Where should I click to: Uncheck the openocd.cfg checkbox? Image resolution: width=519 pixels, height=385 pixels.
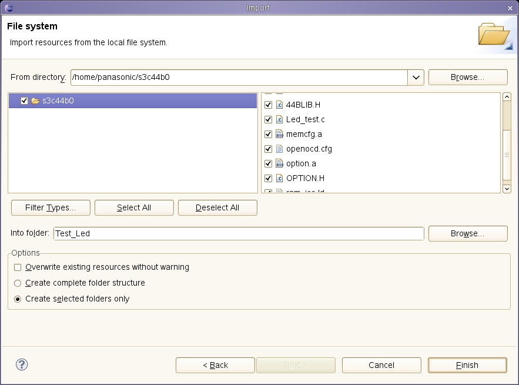click(268, 149)
